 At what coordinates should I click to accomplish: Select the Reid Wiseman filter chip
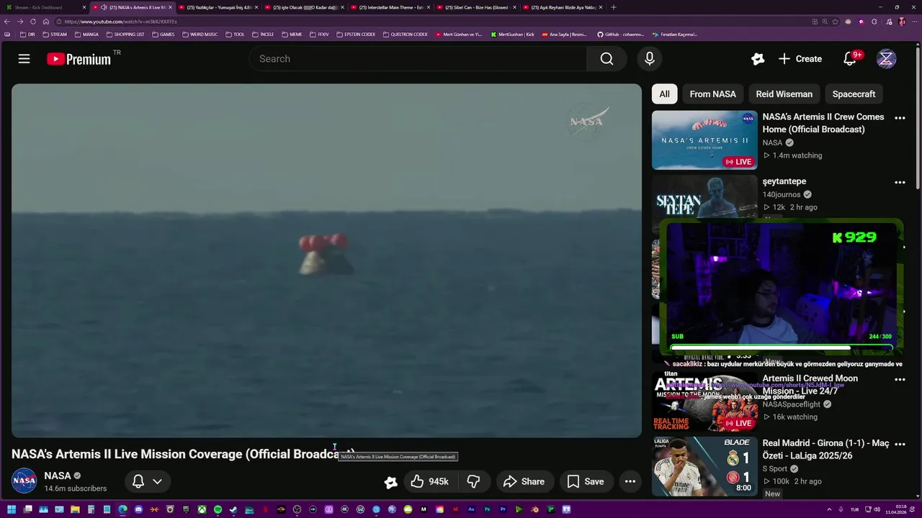pos(784,94)
